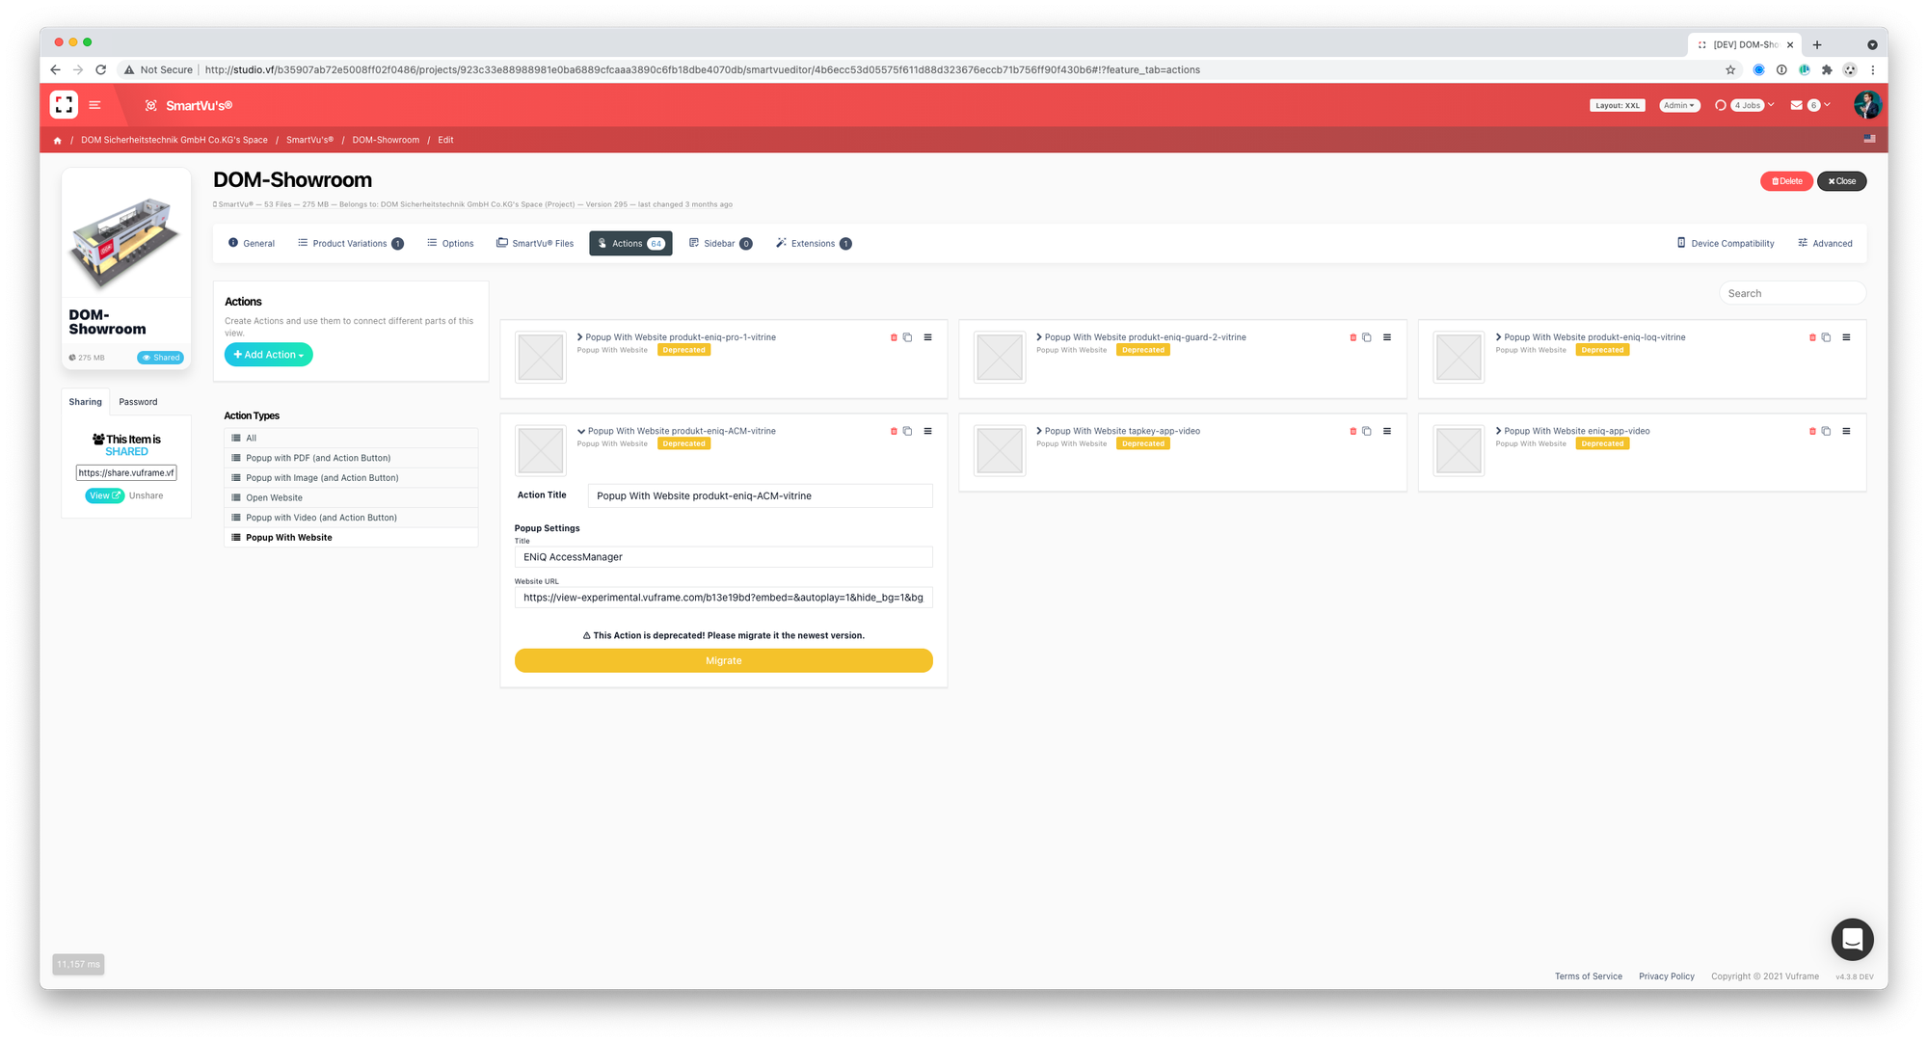Open the chat support widget
The height and width of the screenshot is (1042, 1928).
pyautogui.click(x=1852, y=939)
